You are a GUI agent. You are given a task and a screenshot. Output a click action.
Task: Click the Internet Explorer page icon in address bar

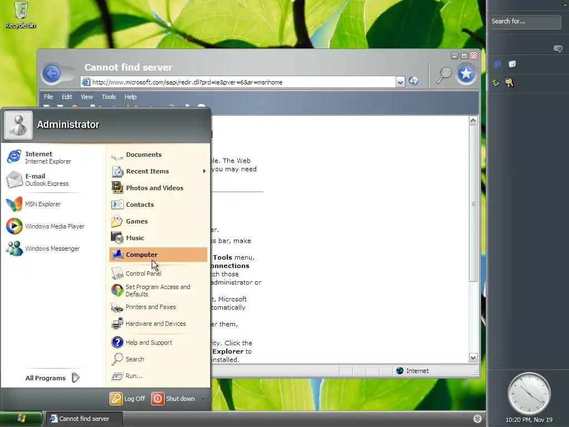click(86, 82)
